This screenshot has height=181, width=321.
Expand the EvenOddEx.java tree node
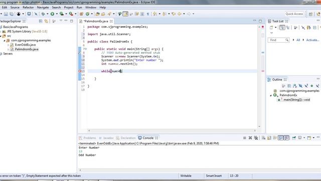[8, 45]
